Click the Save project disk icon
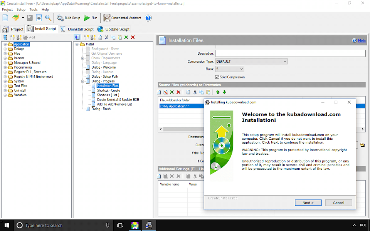Viewport: 370px width, 231px height. (x=30, y=18)
